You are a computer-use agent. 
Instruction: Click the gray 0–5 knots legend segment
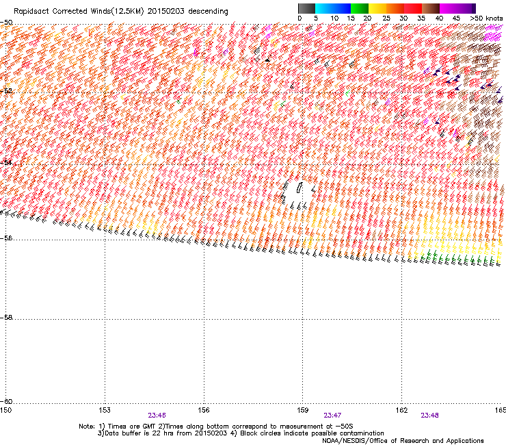(306, 8)
